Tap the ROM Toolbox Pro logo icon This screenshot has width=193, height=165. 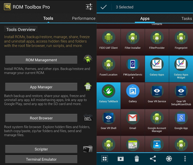tap(7, 7)
